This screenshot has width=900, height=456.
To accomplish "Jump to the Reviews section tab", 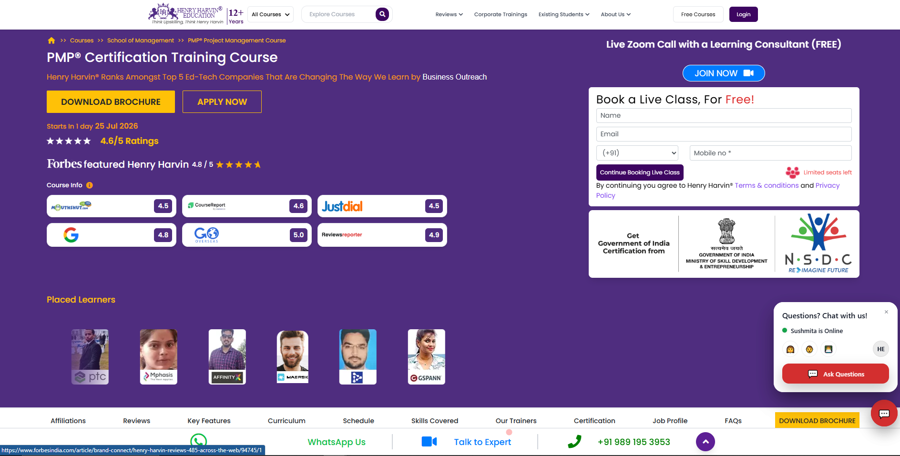I will (x=136, y=421).
